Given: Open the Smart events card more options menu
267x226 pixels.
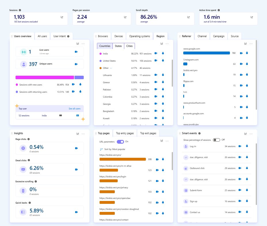Looking at the screenshot, I should [251, 134].
